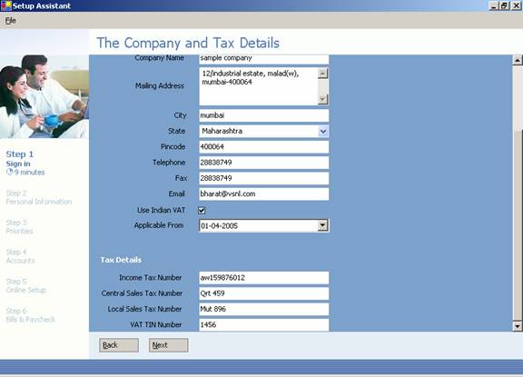The width and height of the screenshot is (523, 377).
Task: Open the Applicable From date dropdown
Action: tap(322, 225)
